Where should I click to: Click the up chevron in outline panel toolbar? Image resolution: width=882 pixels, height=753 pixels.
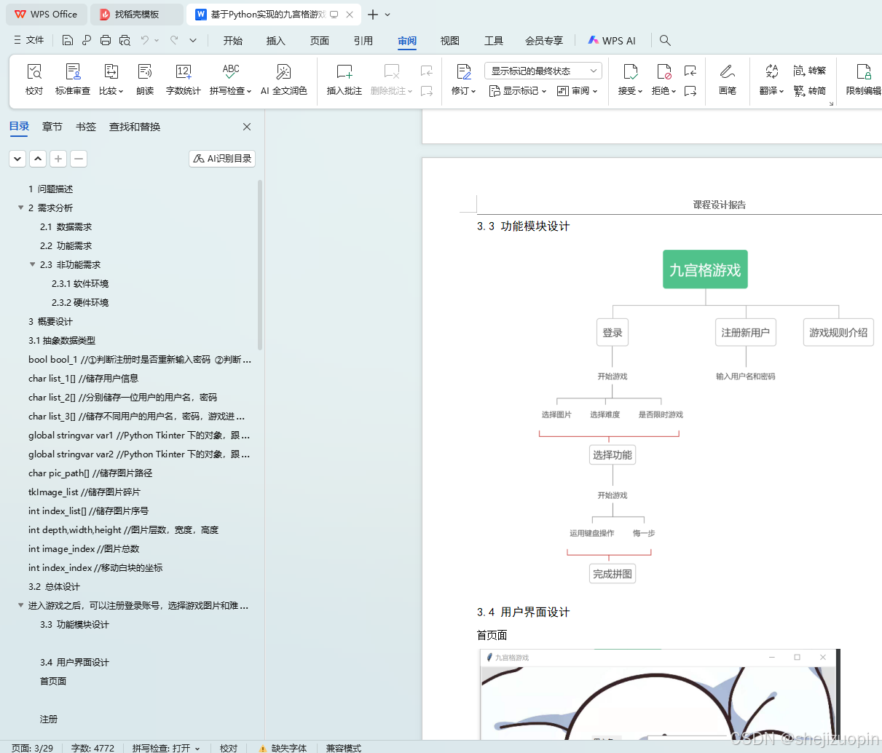coord(38,158)
